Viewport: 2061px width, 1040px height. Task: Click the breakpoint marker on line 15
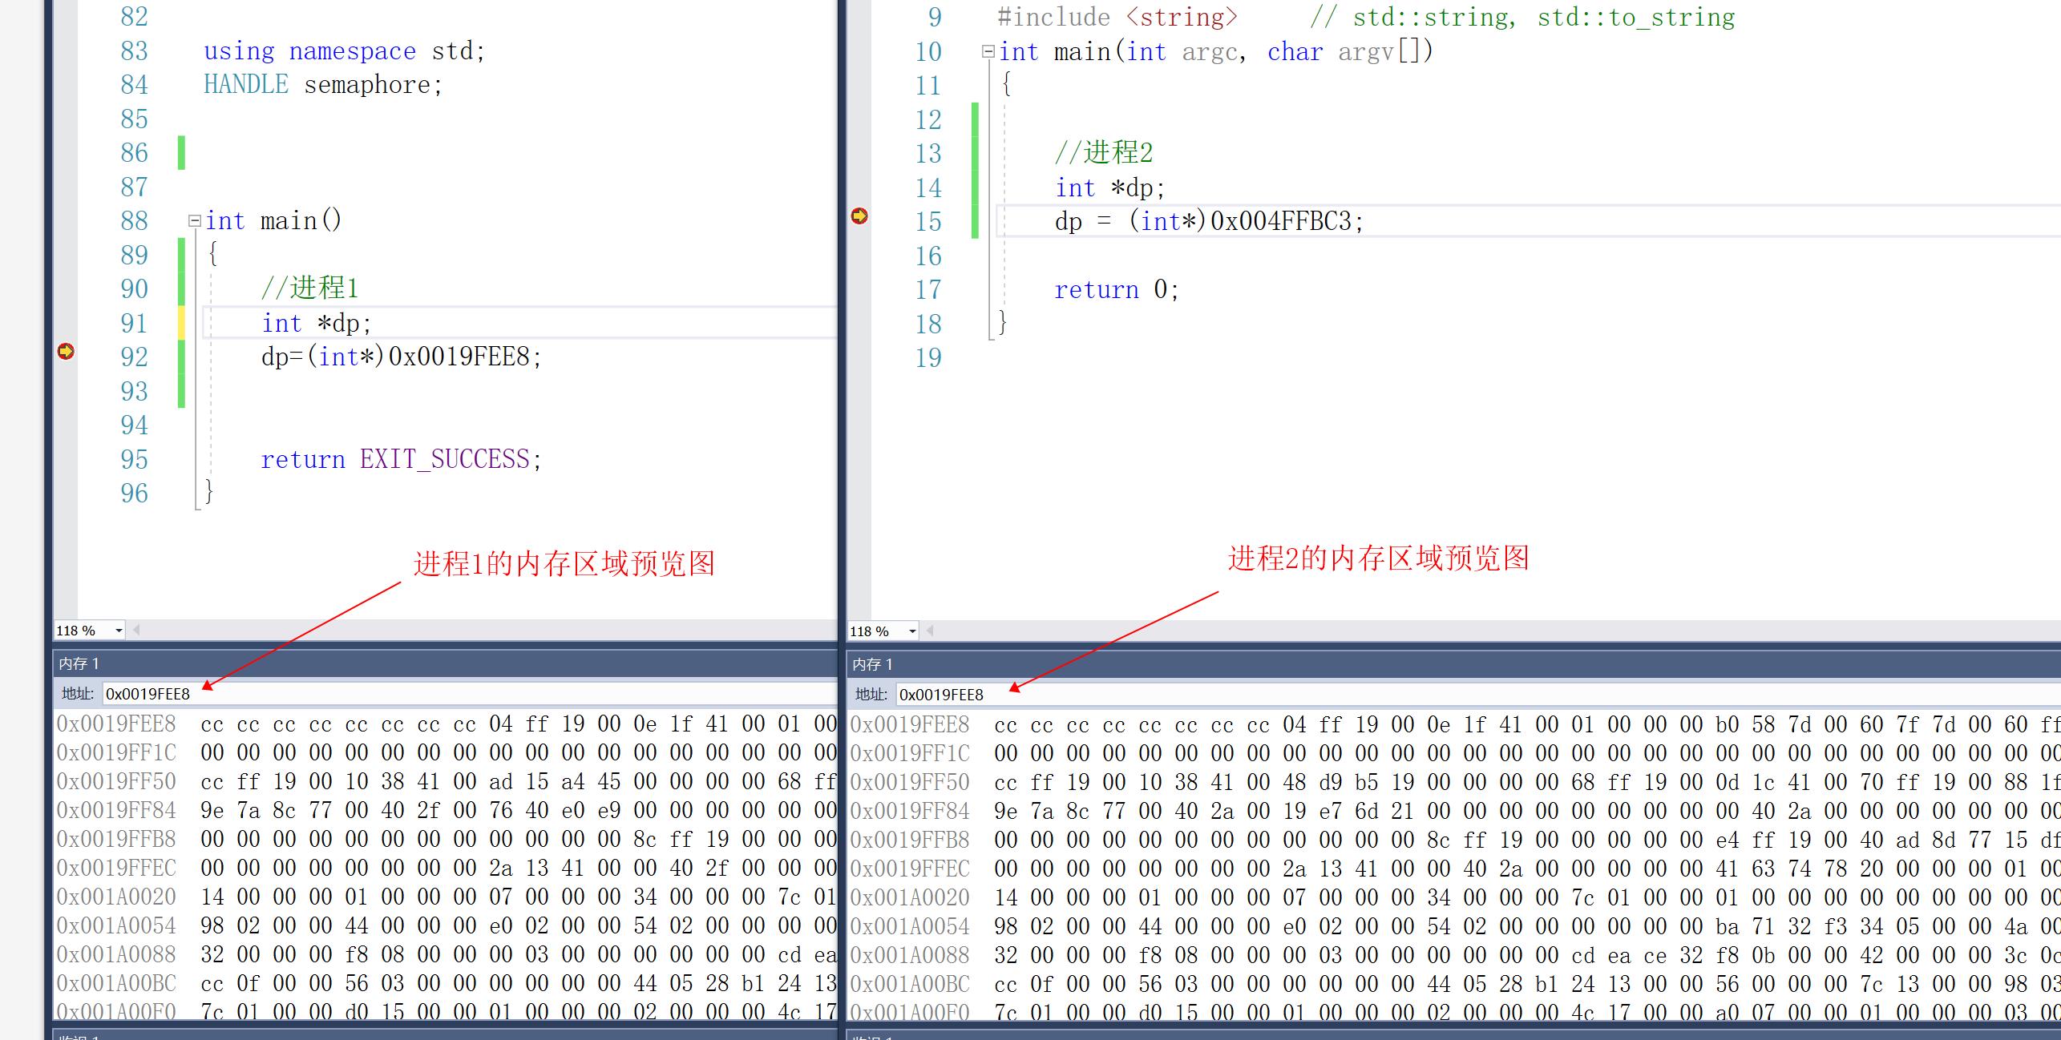[x=859, y=216]
